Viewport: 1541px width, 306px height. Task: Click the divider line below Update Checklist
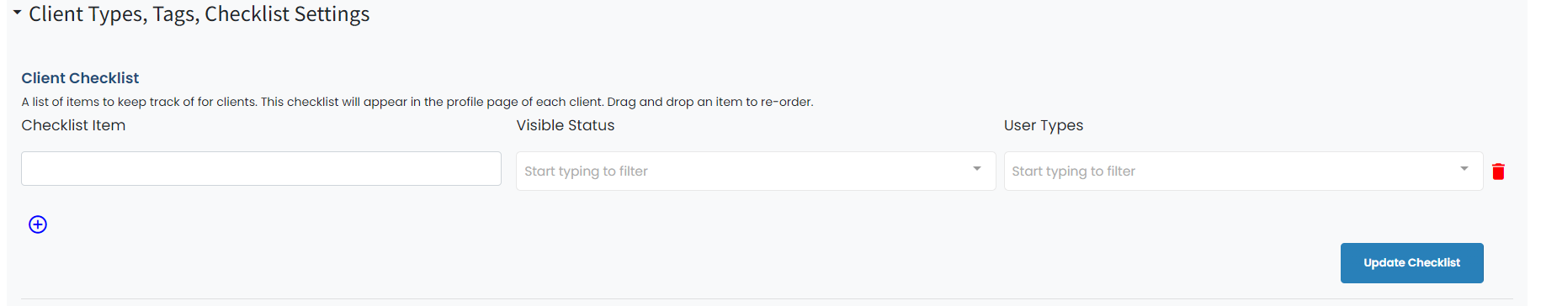coord(767,298)
